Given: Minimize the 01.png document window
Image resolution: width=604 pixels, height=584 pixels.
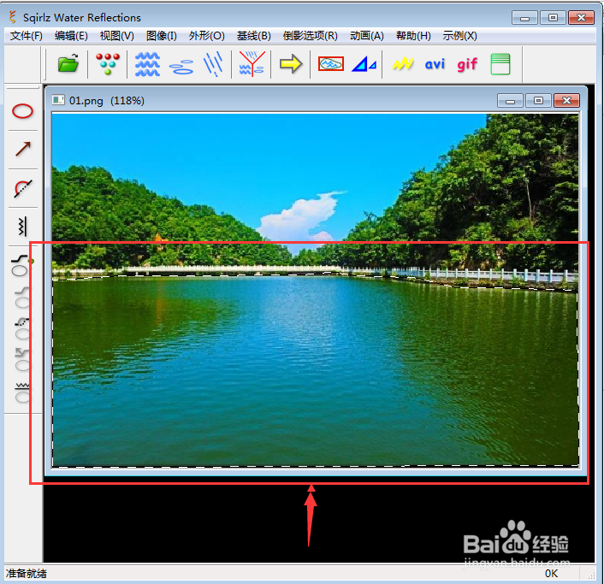Looking at the screenshot, I should (x=510, y=101).
